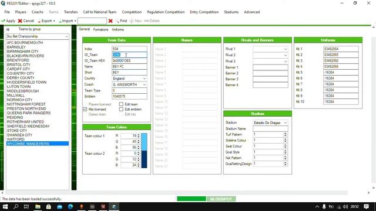Select WYCOMBE WANDERERS in team list
The height and width of the screenshot is (211, 376).
click(38, 144)
